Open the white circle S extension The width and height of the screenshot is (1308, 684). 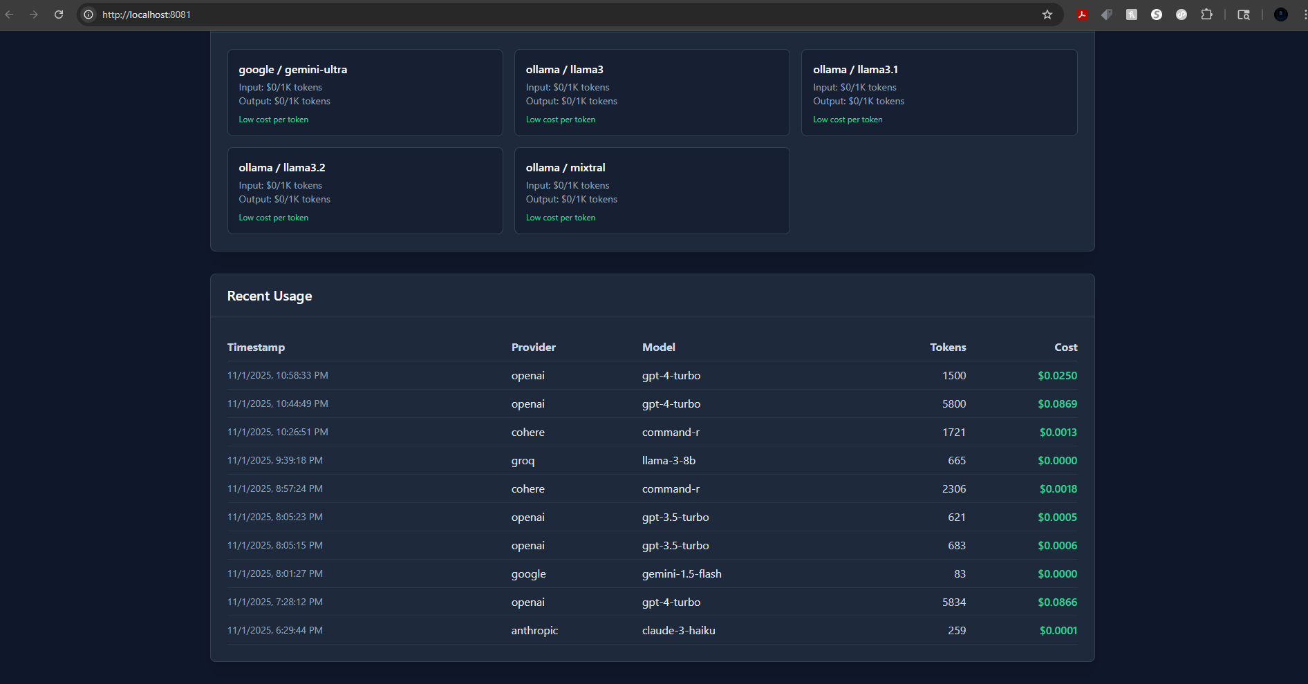pyautogui.click(x=1157, y=15)
